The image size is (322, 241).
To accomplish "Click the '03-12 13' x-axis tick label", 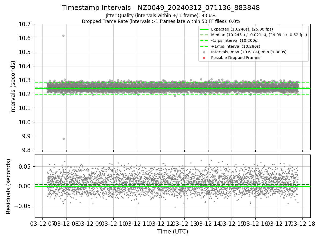I will tap(184, 224).
